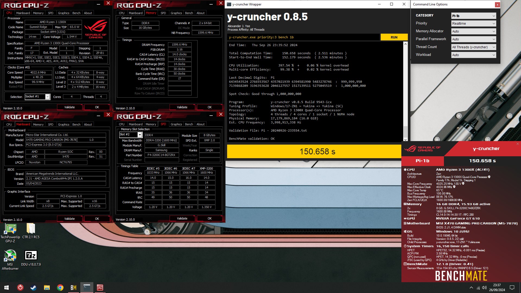The height and width of the screenshot is (293, 521).
Task: Show hidden system tray icons
Action: point(471,288)
